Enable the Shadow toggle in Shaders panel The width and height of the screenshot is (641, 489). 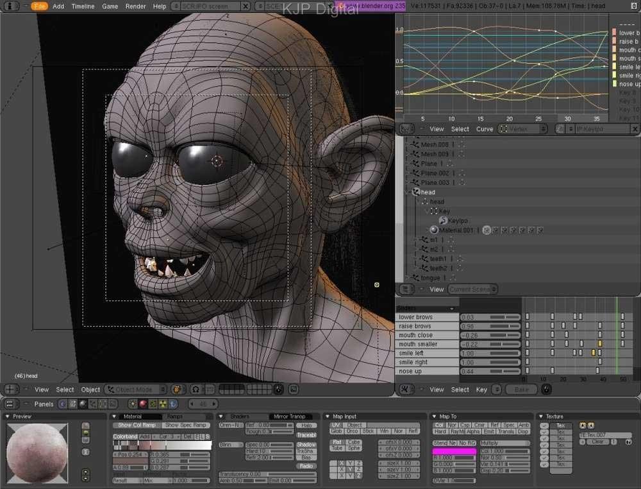(306, 445)
